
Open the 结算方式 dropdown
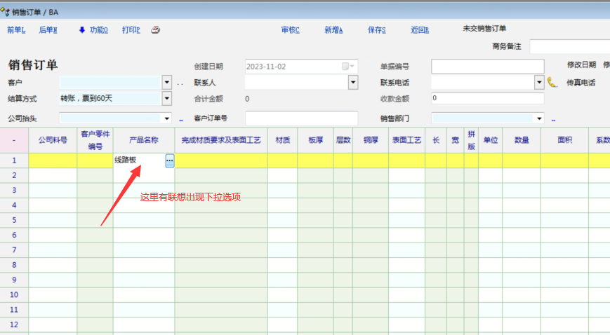(166, 98)
